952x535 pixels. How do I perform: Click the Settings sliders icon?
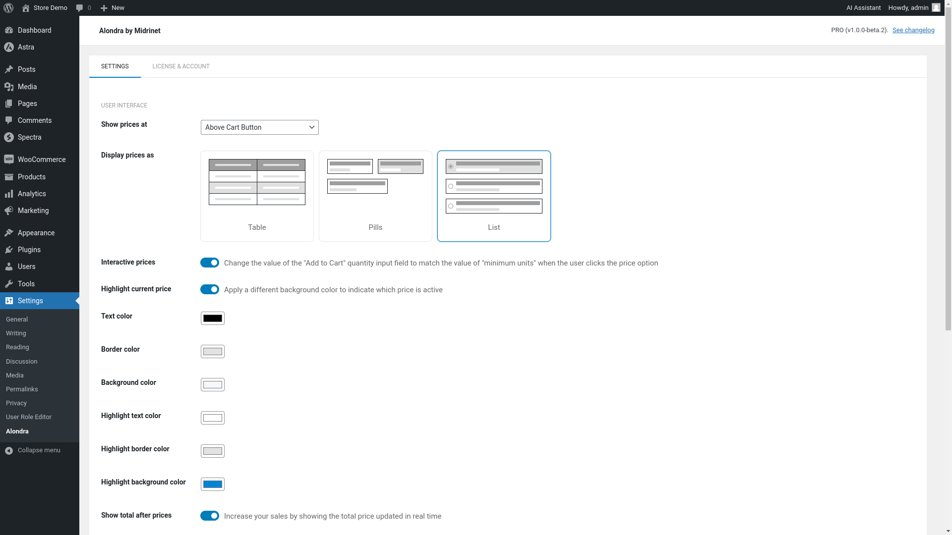[9, 301]
